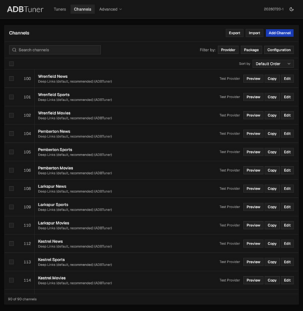
Task: Preview the Wrenfield News channel
Action: coord(253,78)
